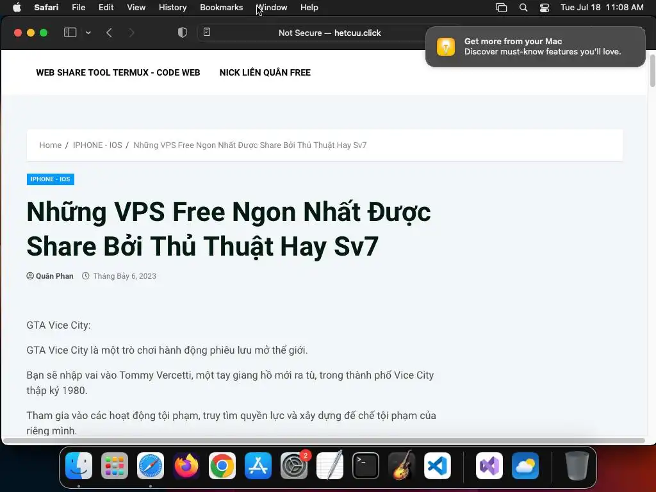Open the privacy report shield icon
Screen dimensions: 656x492
(x=183, y=33)
